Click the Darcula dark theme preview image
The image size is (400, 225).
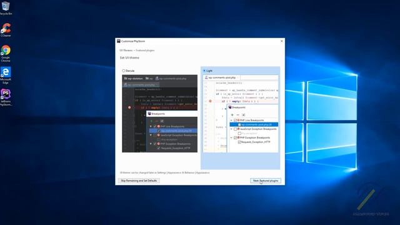click(x=160, y=114)
